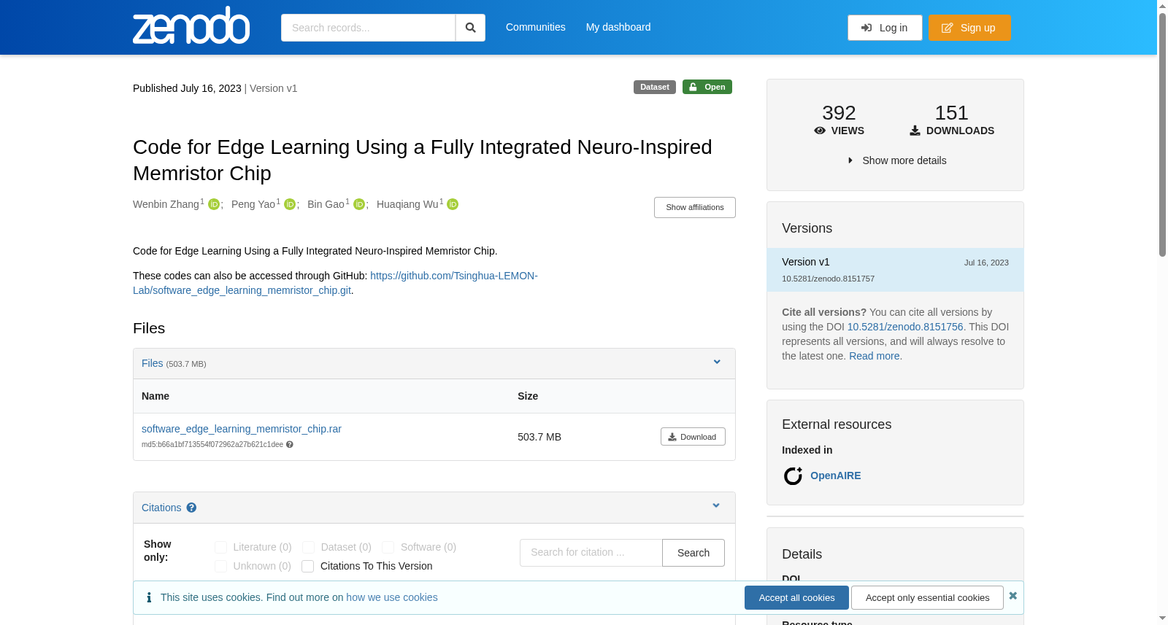The width and height of the screenshot is (1168, 625).
Task: Open the Zenodo logo home link
Action: pyautogui.click(x=191, y=26)
